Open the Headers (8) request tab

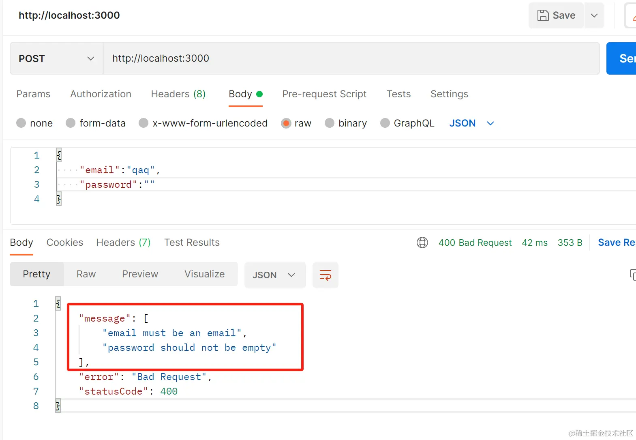(178, 94)
